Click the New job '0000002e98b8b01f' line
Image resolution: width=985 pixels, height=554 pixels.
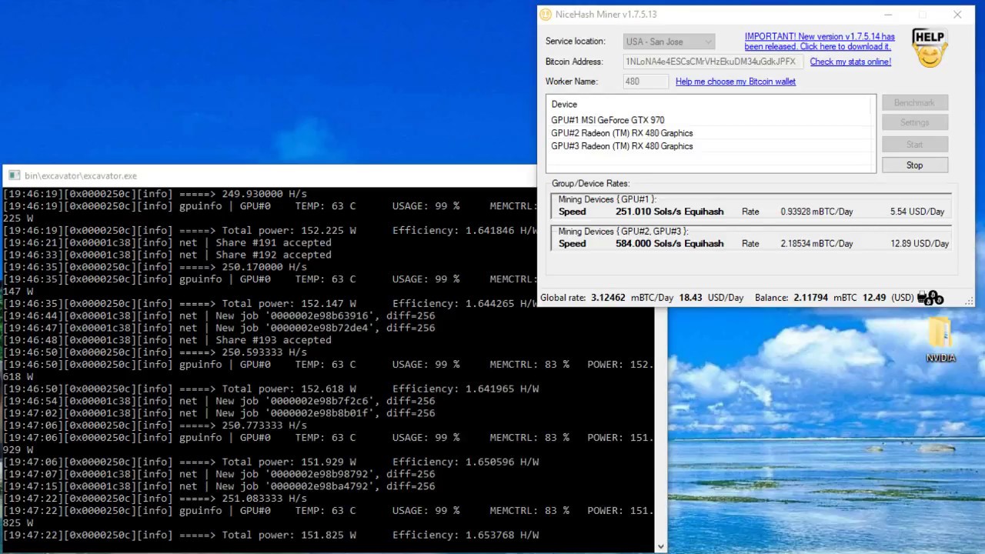(x=219, y=413)
